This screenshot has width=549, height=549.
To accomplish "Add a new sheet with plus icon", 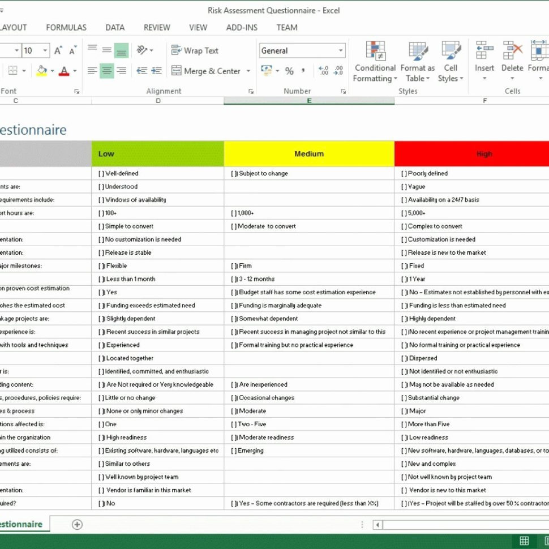I will click(77, 524).
